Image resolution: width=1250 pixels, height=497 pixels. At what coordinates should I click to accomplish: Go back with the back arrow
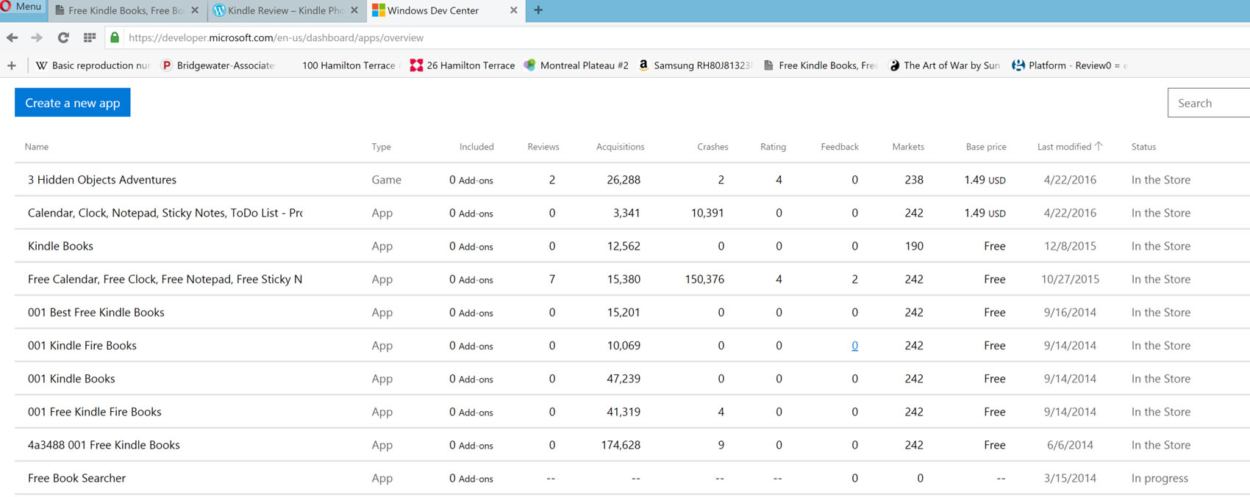[12, 37]
